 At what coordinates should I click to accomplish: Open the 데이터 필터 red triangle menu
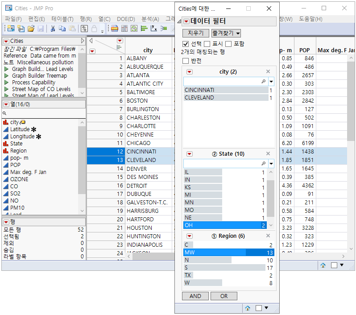186,21
